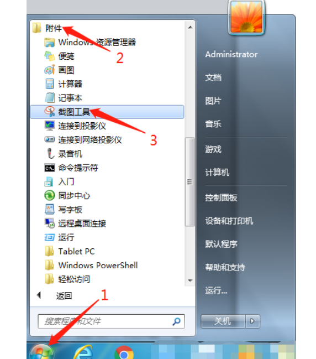The height and width of the screenshot is (359, 316).
Task: Open the shutdown options arrow next to 关机
Action: click(x=252, y=321)
